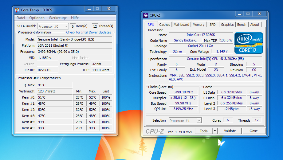This screenshot has height=160, width=283.
Task: Open the About tab in CPU-Z
Action: pyautogui.click(x=255, y=25)
